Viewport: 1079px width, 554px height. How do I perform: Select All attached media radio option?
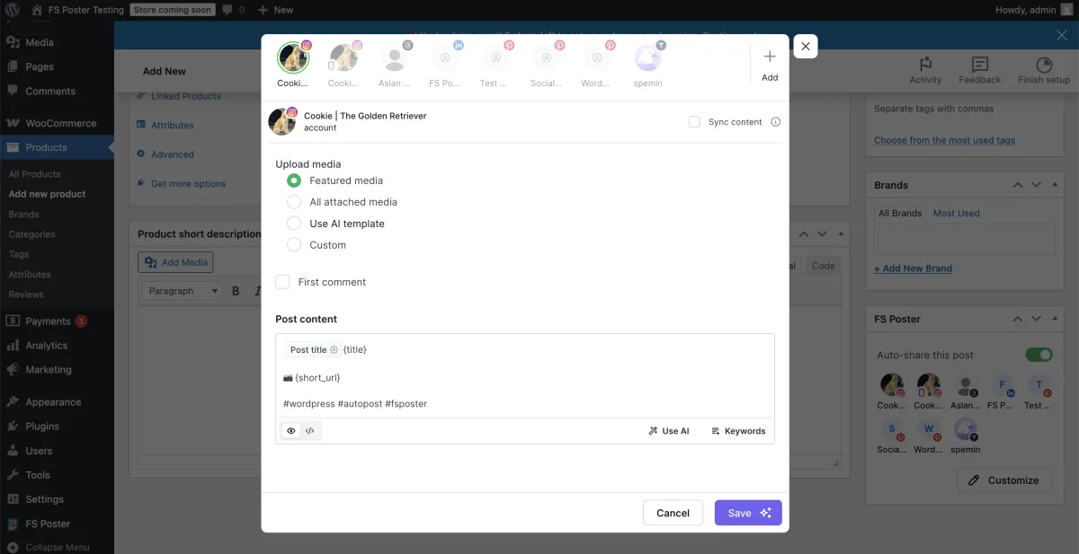point(293,202)
